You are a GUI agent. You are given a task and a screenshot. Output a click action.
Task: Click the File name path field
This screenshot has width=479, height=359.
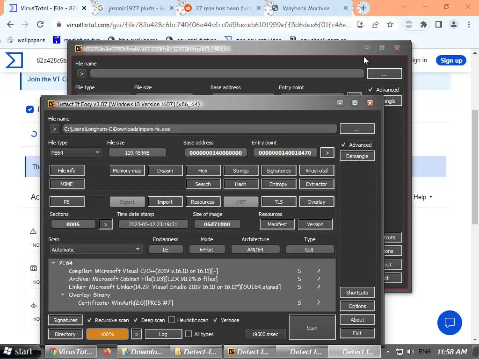point(199,129)
